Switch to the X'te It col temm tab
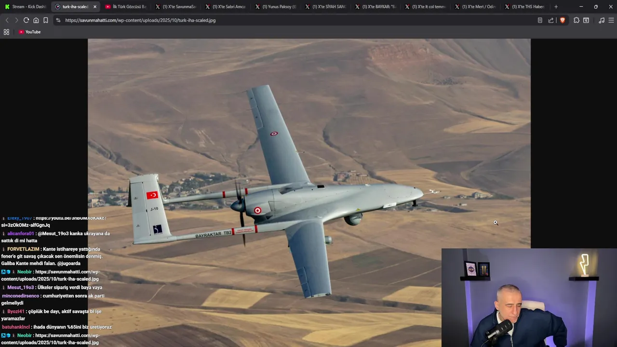The height and width of the screenshot is (347, 617). [x=425, y=7]
